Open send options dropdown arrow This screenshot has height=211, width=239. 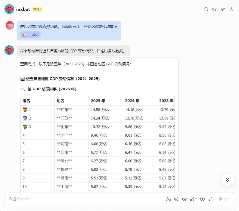[x=229, y=199]
